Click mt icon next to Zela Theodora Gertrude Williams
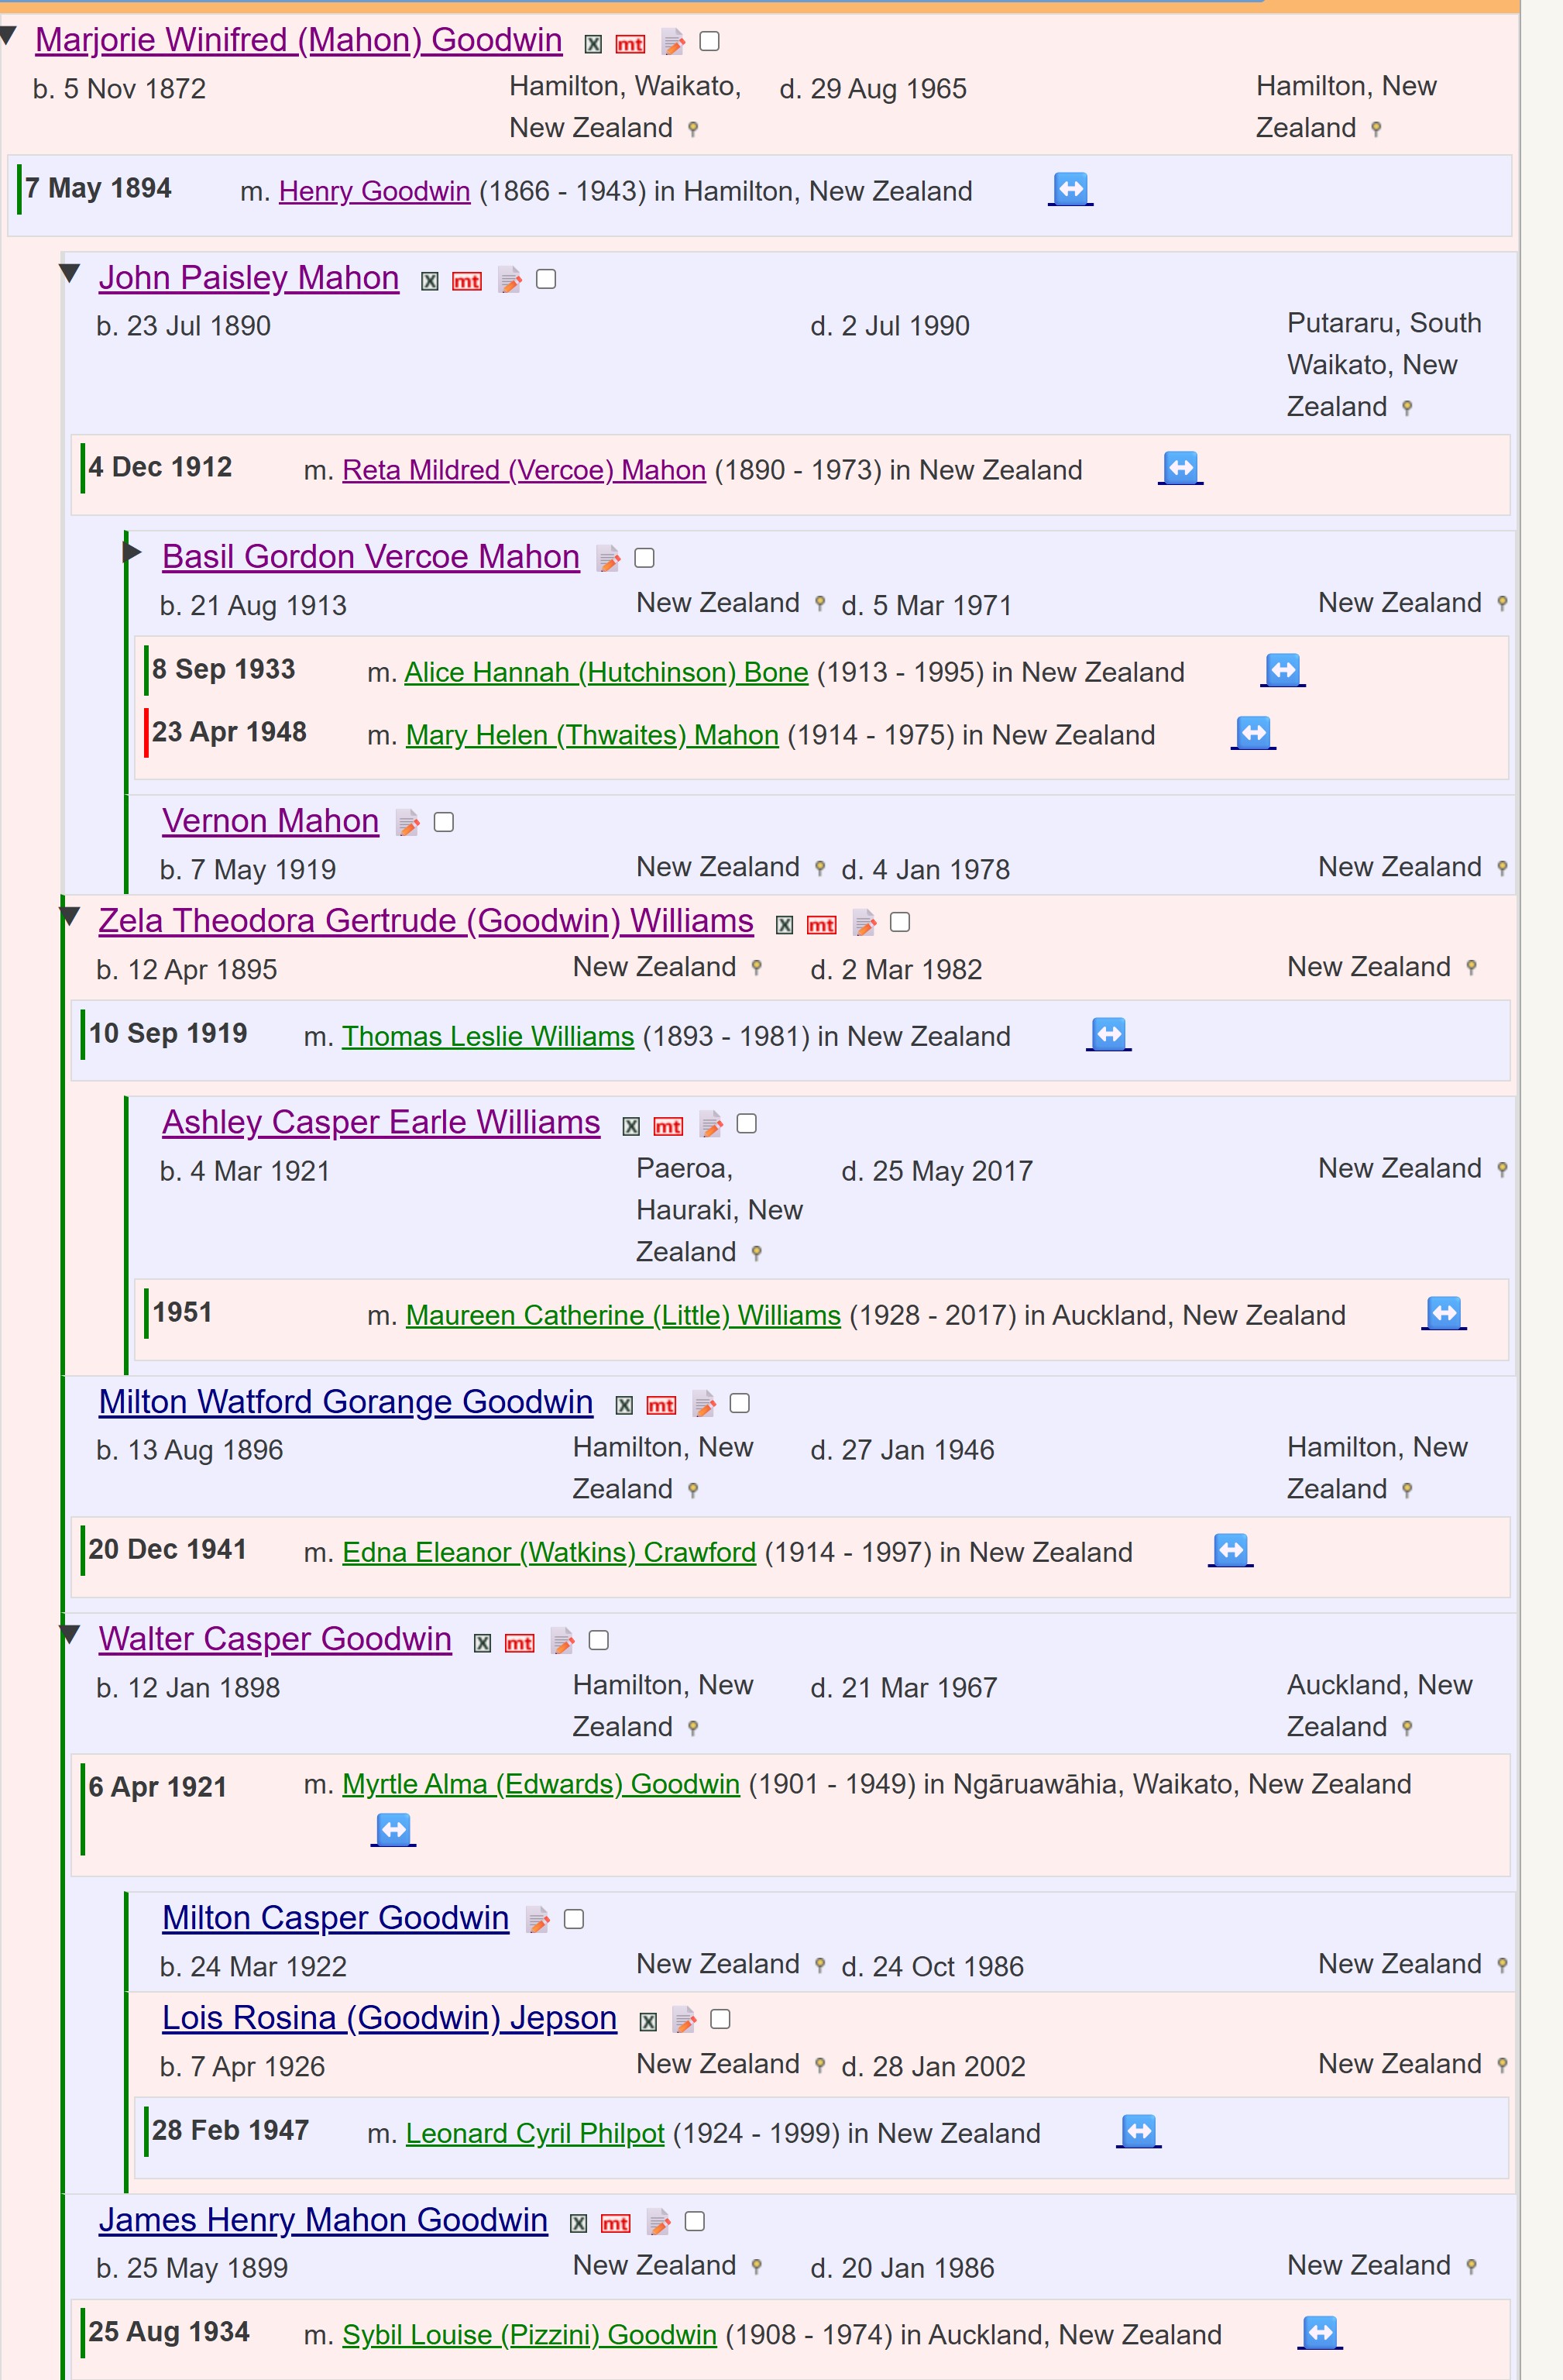The width and height of the screenshot is (1563, 2380). [x=822, y=925]
